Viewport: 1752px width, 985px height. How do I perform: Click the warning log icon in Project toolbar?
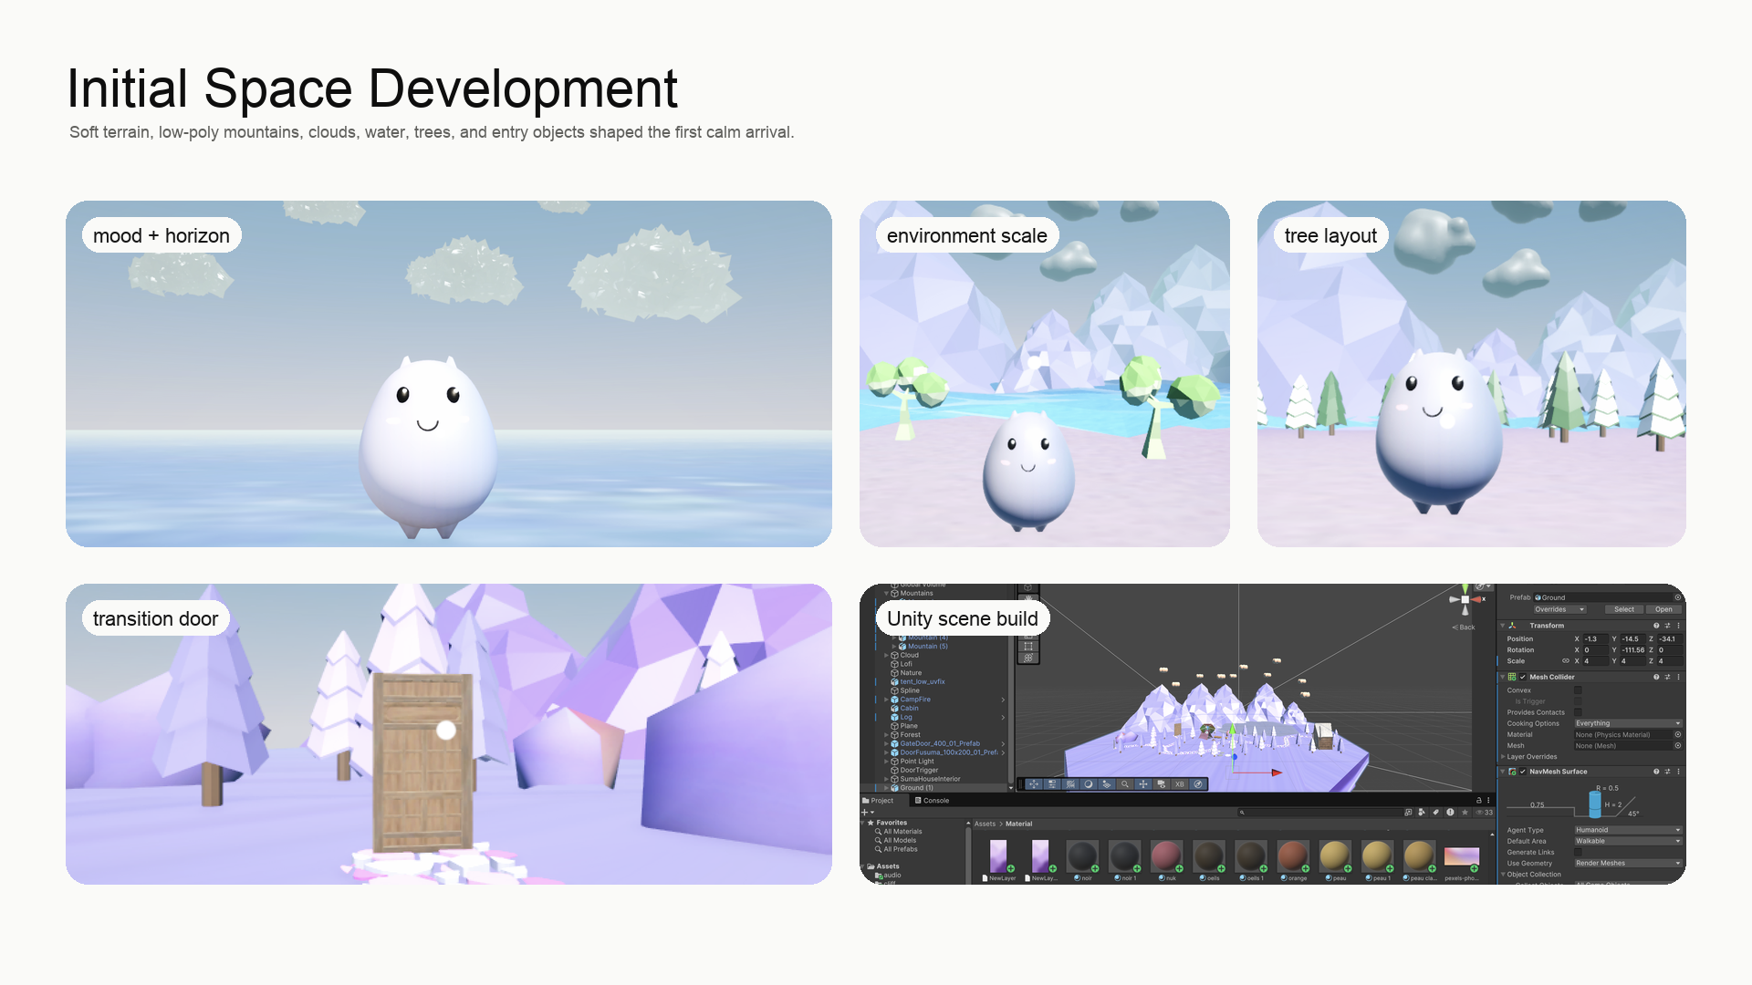pos(1450,813)
